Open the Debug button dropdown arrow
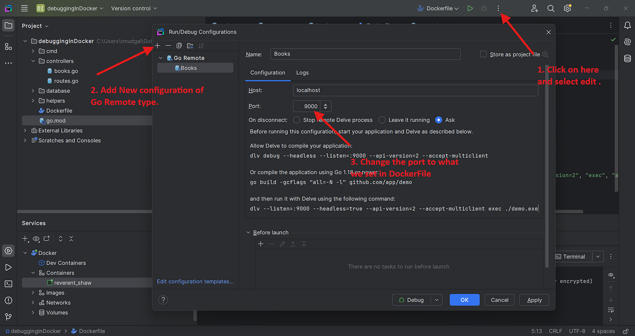The image size is (635, 336). pos(436,300)
